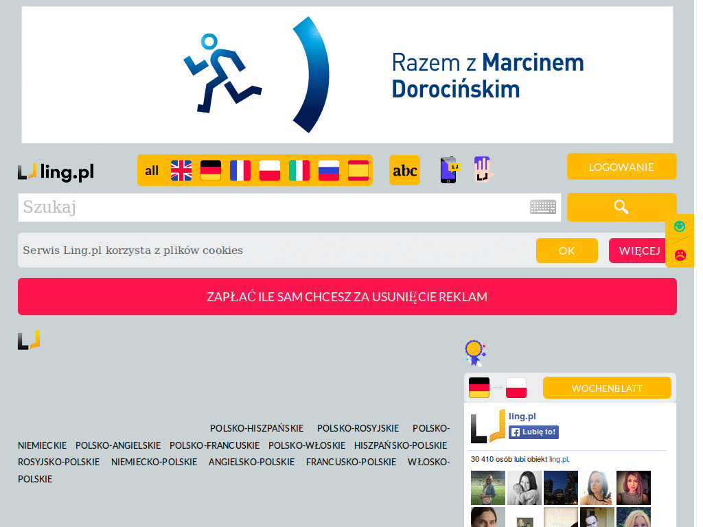Open the FRANCUSKO-POLSKIE dictionary link
Viewport: 703px width, 527px height.
pyautogui.click(x=351, y=462)
